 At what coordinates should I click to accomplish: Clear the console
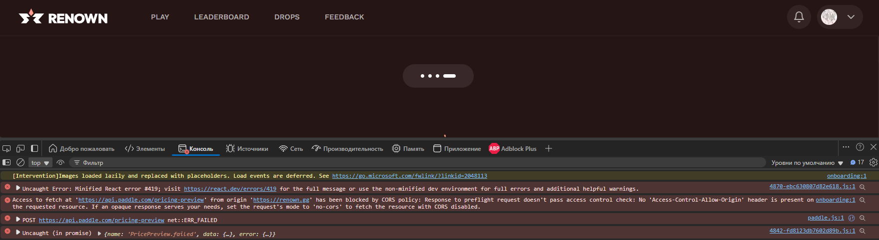click(x=20, y=162)
